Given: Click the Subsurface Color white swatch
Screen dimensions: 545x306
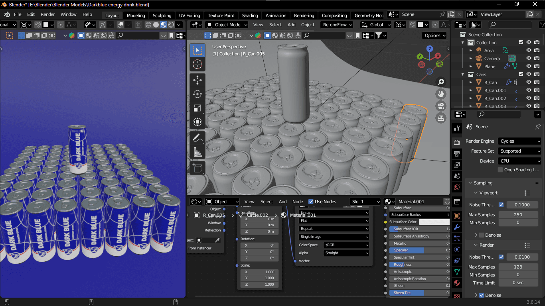Looking at the screenshot, I should pos(434,222).
